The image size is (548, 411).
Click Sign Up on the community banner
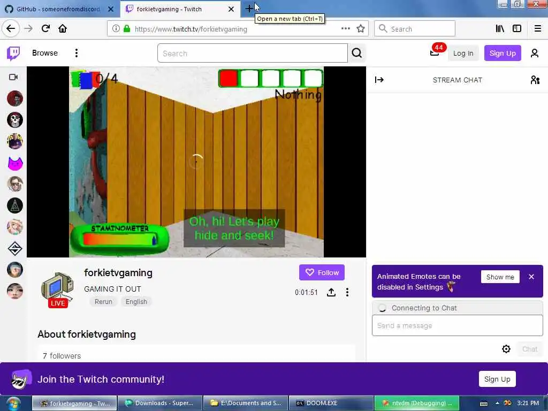click(497, 379)
